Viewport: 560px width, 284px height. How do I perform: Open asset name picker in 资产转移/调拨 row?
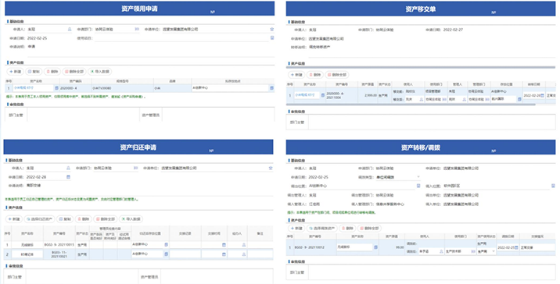click(x=375, y=247)
